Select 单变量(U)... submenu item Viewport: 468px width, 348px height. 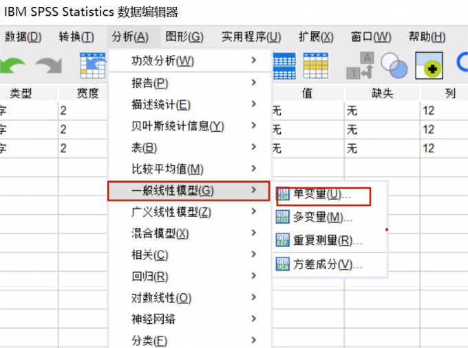pos(330,194)
